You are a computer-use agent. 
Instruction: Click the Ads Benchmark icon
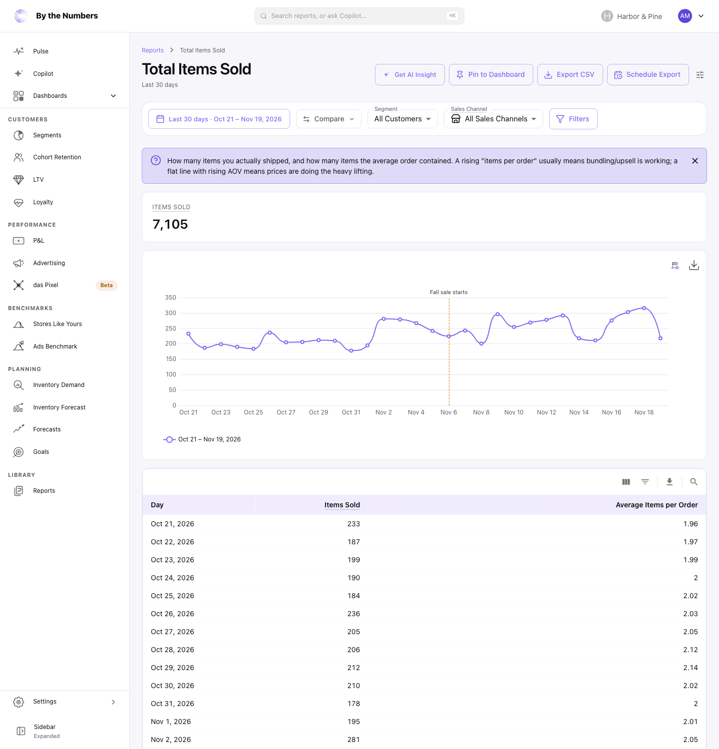pos(18,347)
